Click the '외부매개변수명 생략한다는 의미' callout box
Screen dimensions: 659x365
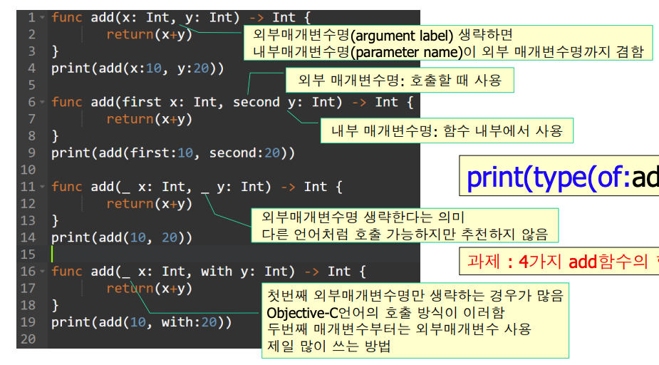[405, 225]
